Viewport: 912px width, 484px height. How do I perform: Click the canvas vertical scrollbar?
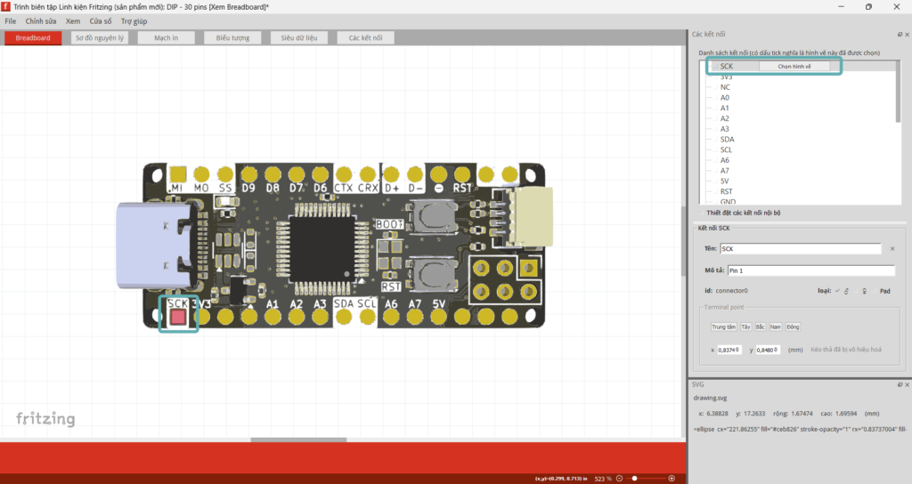[683, 240]
